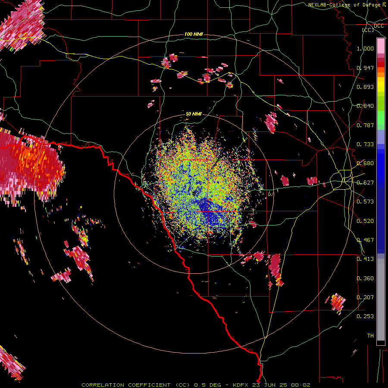The width and height of the screenshot is (388, 388).
Task: Click the NEXLAB-College of DuPage credit text
Action: 344,5
